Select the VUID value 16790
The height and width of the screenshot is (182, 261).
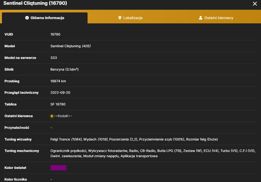[55, 34]
